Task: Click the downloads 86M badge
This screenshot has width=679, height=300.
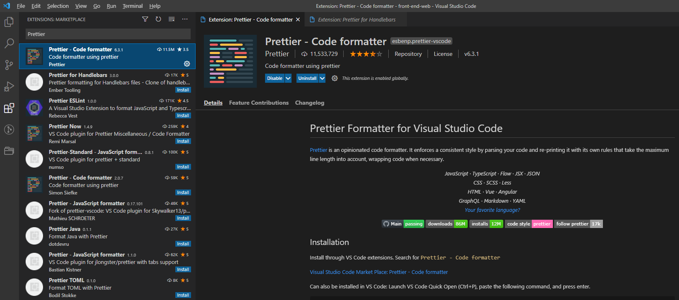Action: [x=447, y=224]
